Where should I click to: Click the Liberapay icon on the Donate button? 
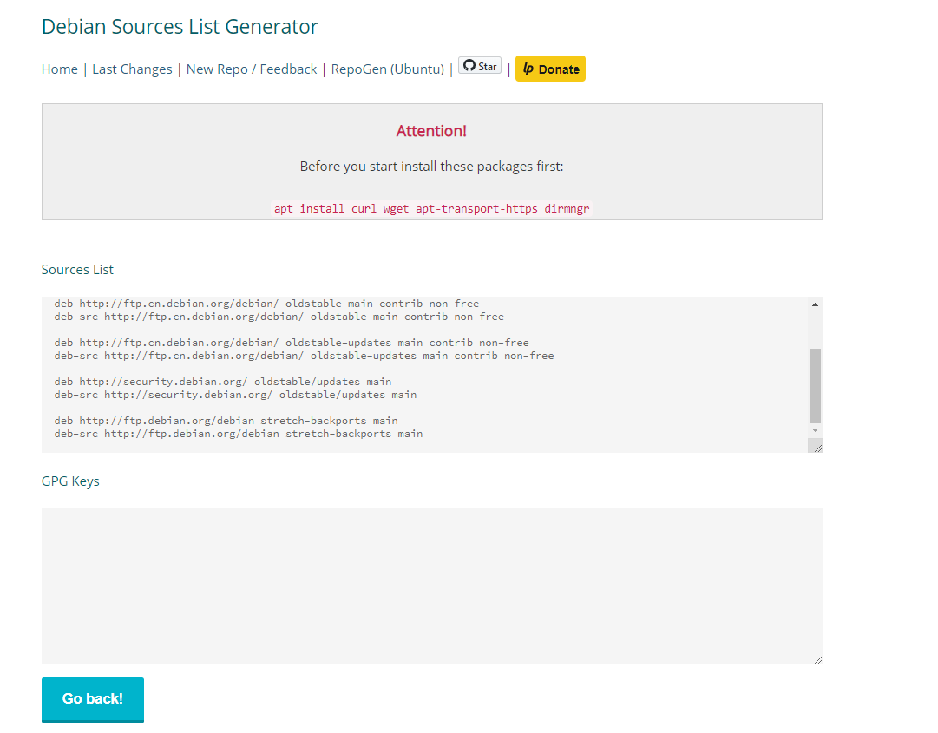click(x=527, y=68)
